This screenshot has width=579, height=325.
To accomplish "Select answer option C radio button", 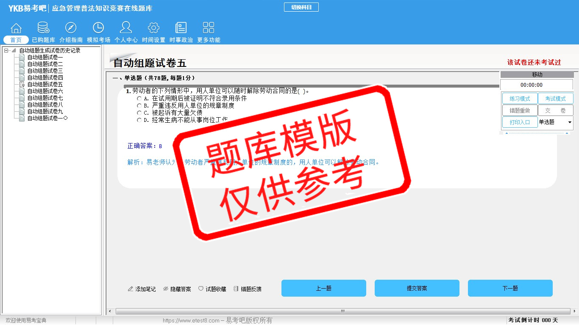I will tap(139, 113).
